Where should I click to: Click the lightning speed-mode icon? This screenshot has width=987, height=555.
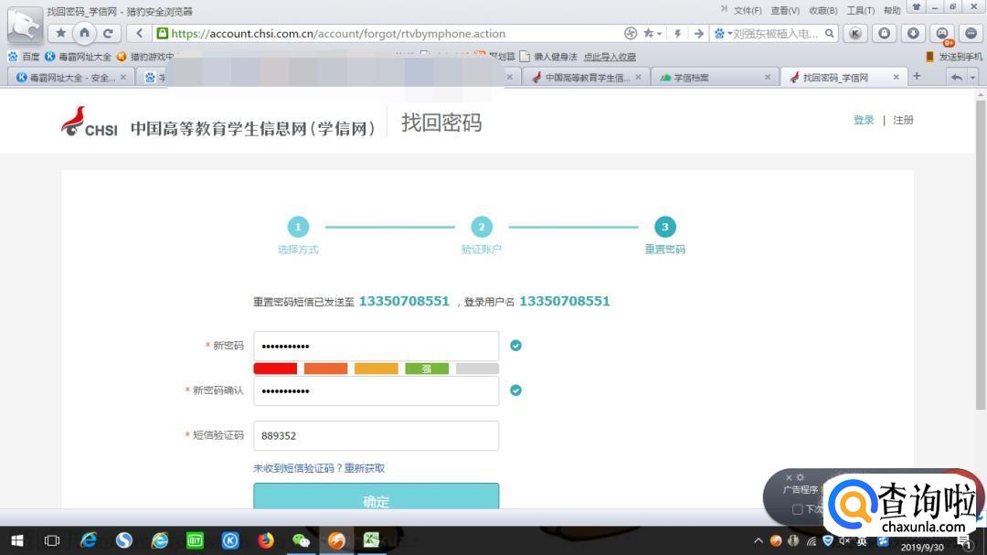[x=678, y=34]
